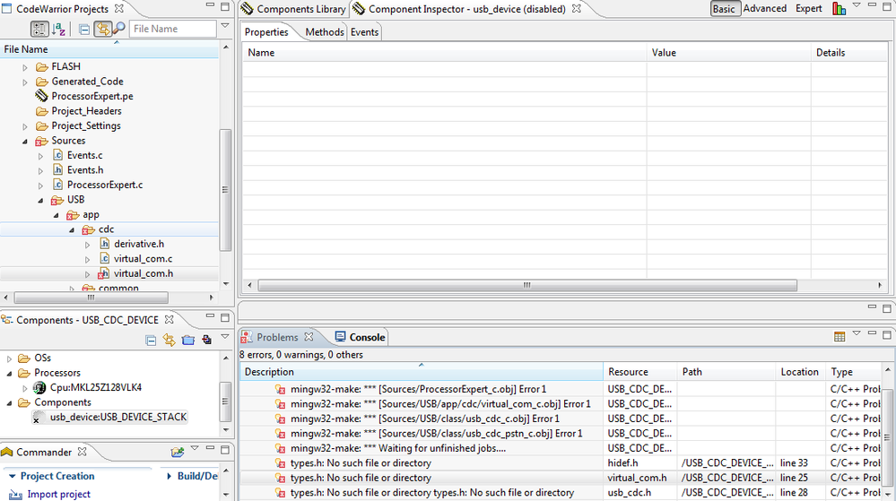Image resolution: width=896 pixels, height=501 pixels.
Task: Click blue folder icon in Components toolbar
Action: pos(188,340)
